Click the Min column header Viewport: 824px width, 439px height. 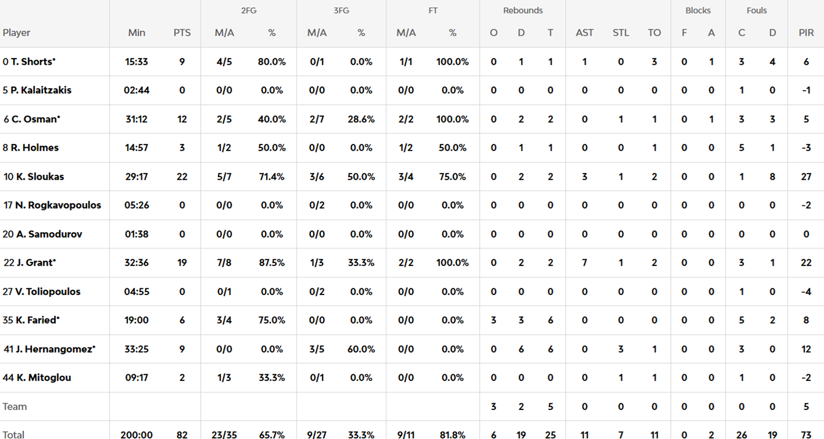pyautogui.click(x=136, y=33)
